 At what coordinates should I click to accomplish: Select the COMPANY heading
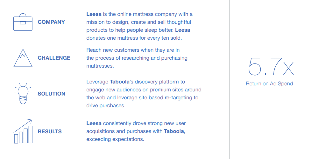point(51,22)
